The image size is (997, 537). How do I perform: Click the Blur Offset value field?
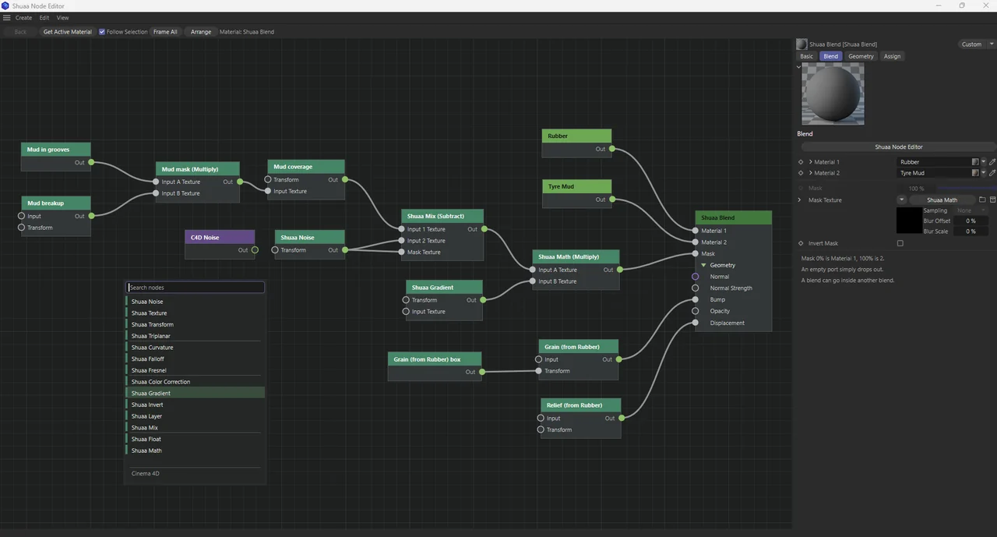[x=971, y=221]
